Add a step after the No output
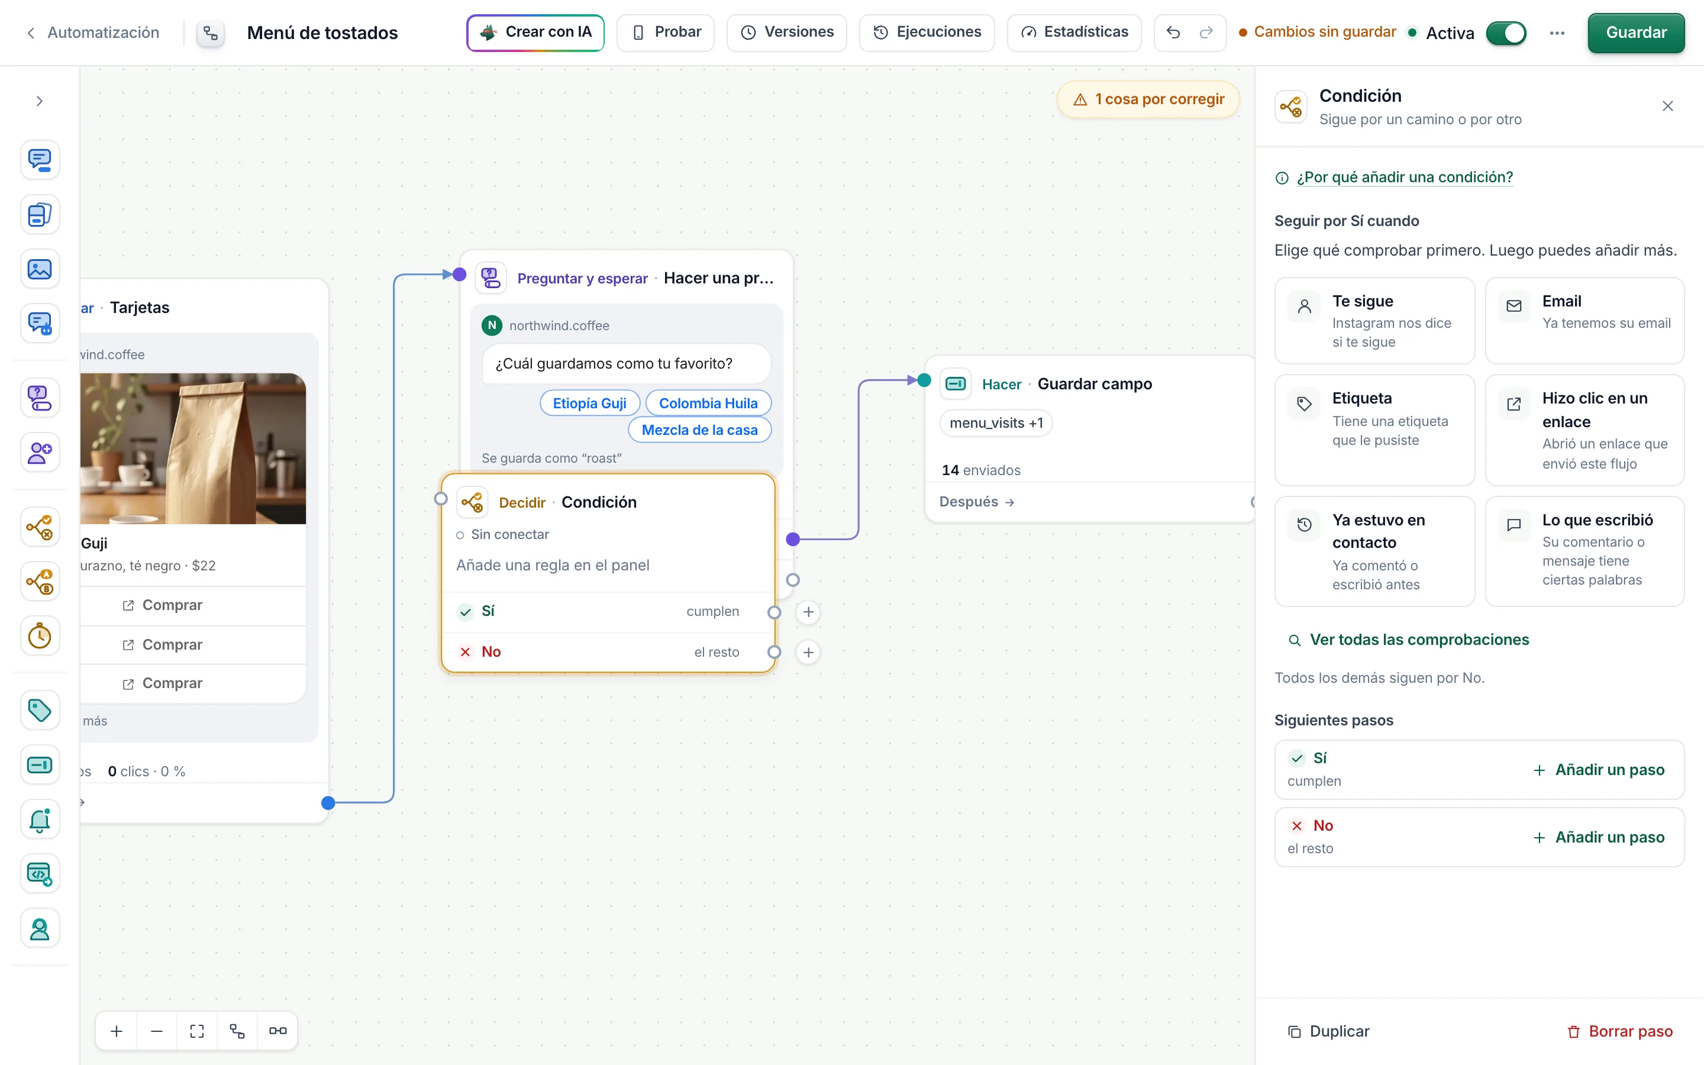 tap(808, 652)
